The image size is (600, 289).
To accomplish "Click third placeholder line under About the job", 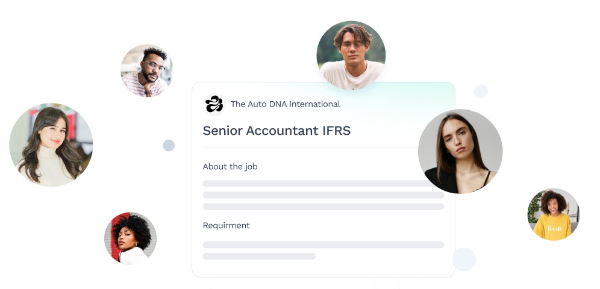I will point(323,207).
